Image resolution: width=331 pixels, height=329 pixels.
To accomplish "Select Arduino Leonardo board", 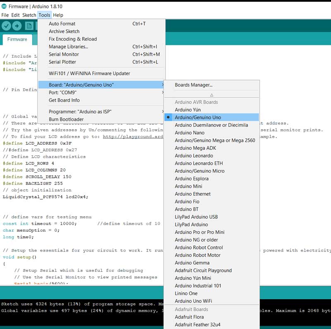I will tap(211, 156).
